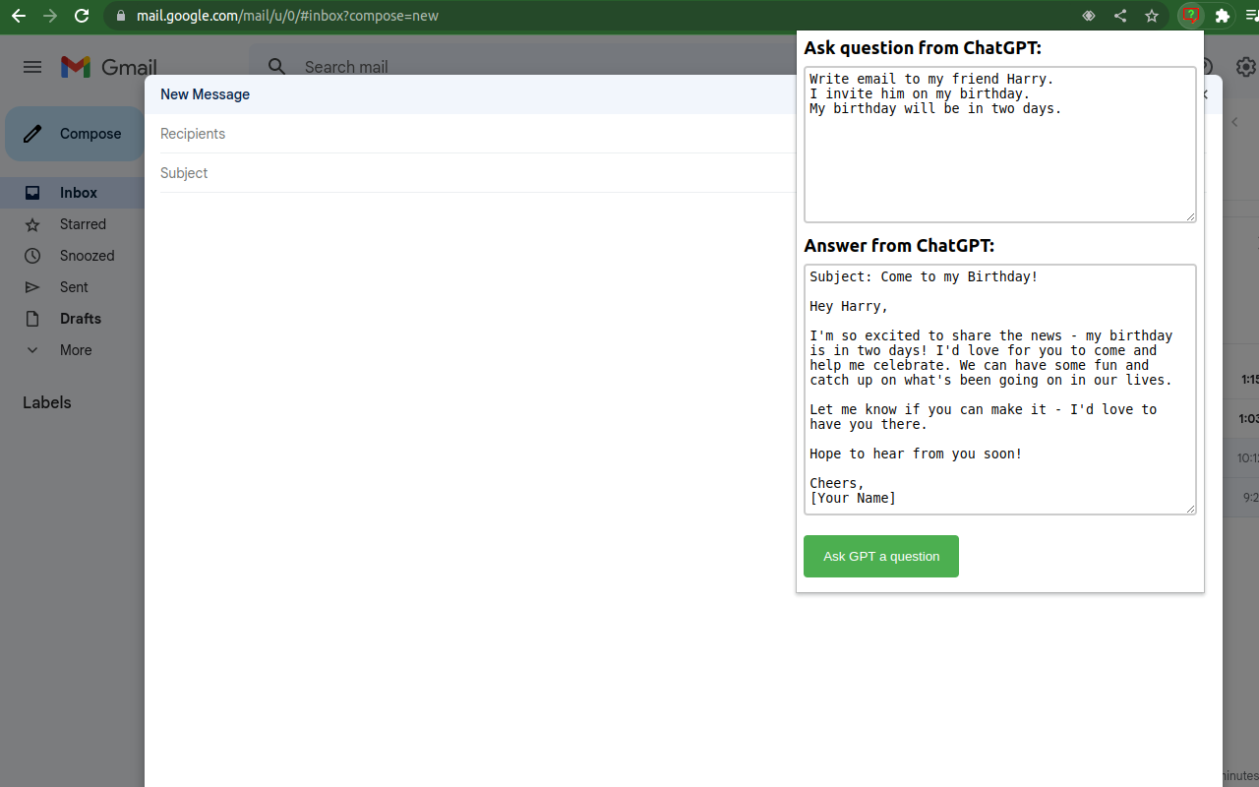Screen dimensions: 1259x787
Task: Click Ask GPT a question button
Action: [881, 556]
